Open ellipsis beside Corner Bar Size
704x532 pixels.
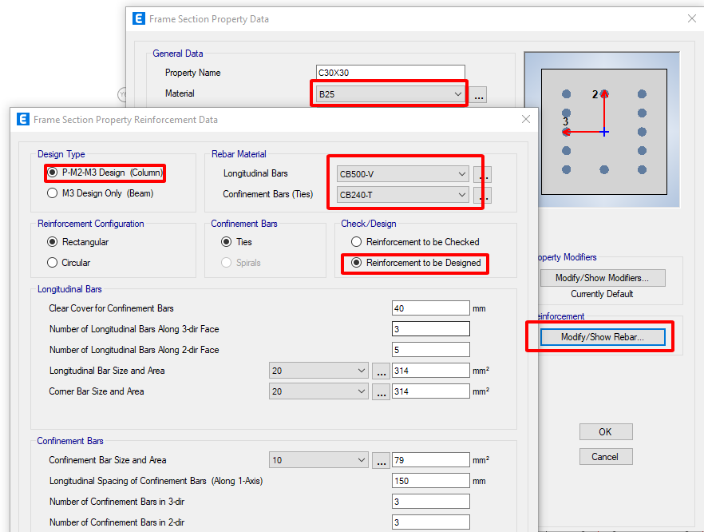pos(381,391)
